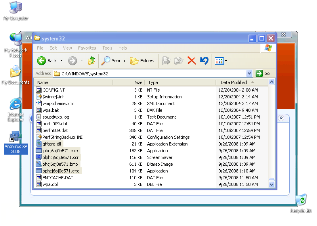Click the Go button
Screen dimensions: 317x226
pyautogui.click(x=263, y=73)
